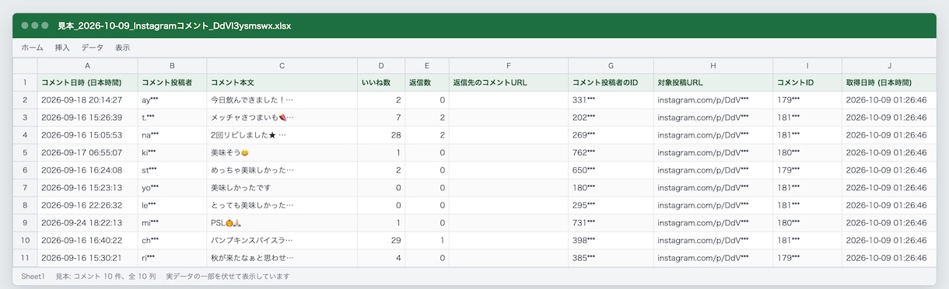Open the ホーム menu

point(32,47)
